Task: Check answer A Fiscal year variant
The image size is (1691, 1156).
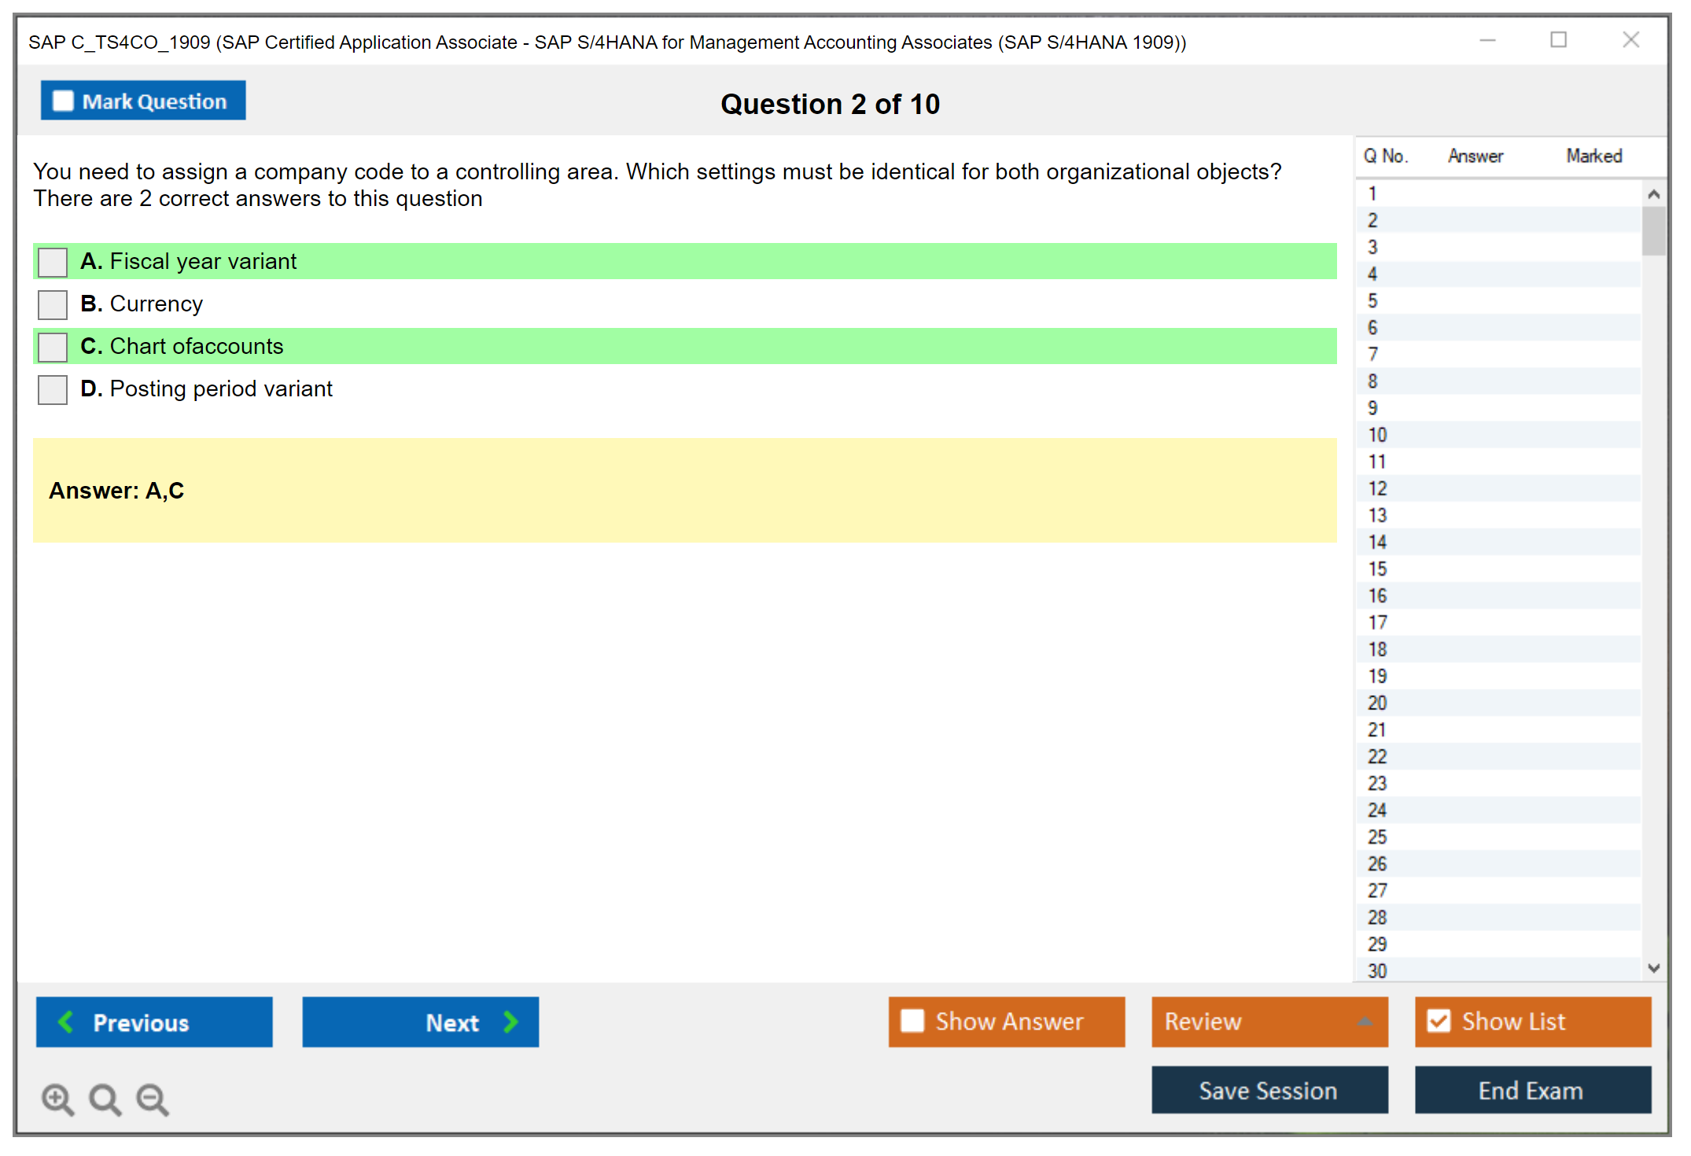Action: (53, 262)
